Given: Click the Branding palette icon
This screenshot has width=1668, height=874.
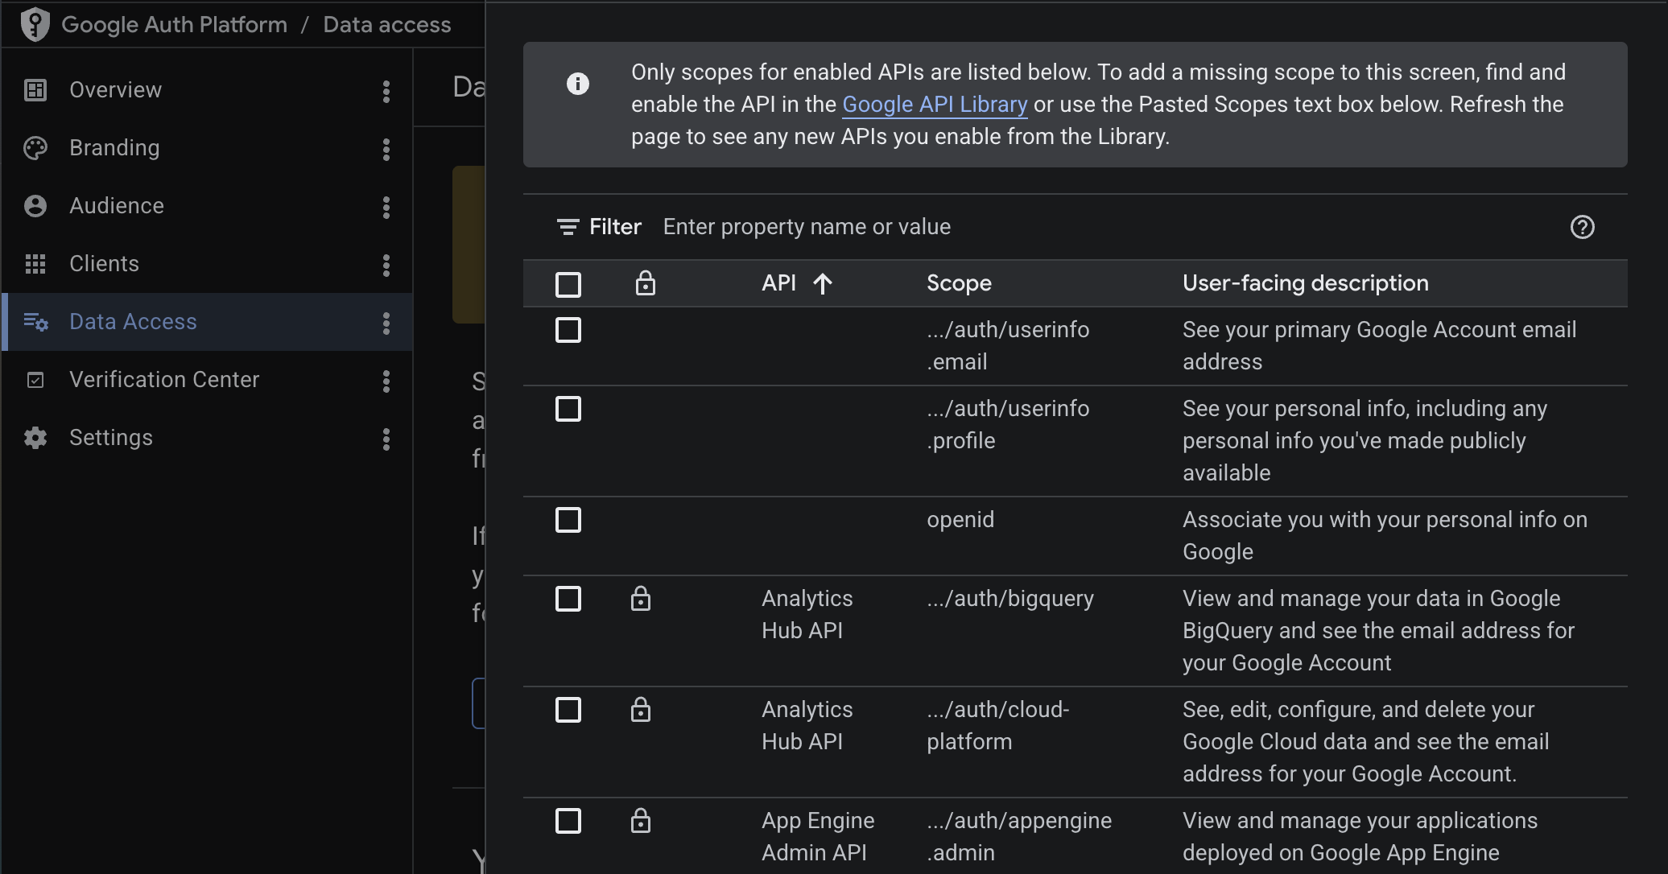Looking at the screenshot, I should [35, 148].
